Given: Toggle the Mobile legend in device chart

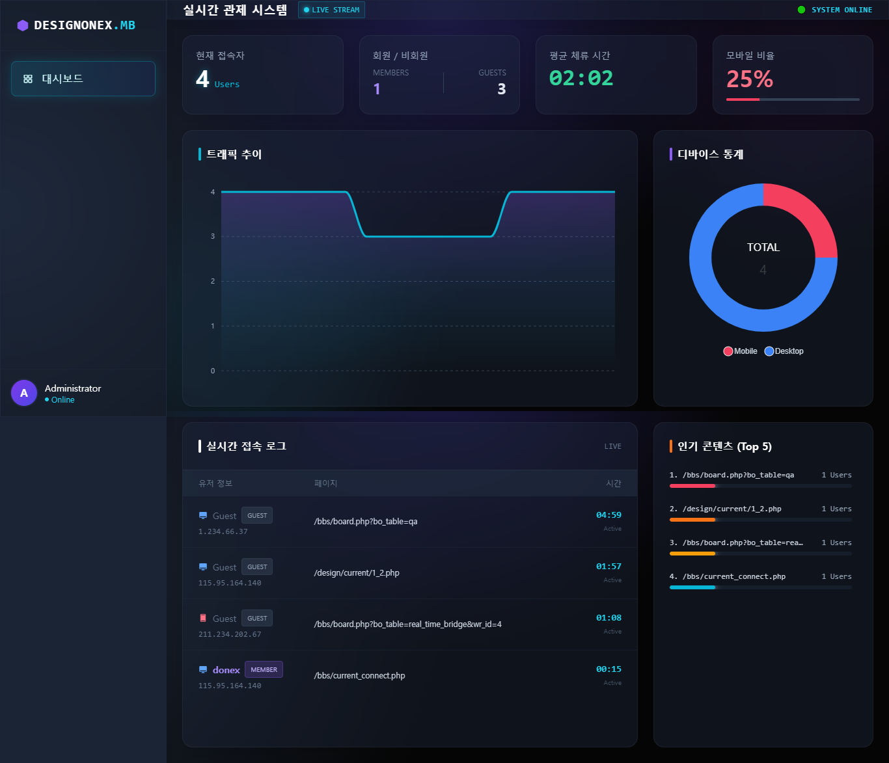Looking at the screenshot, I should tap(740, 351).
